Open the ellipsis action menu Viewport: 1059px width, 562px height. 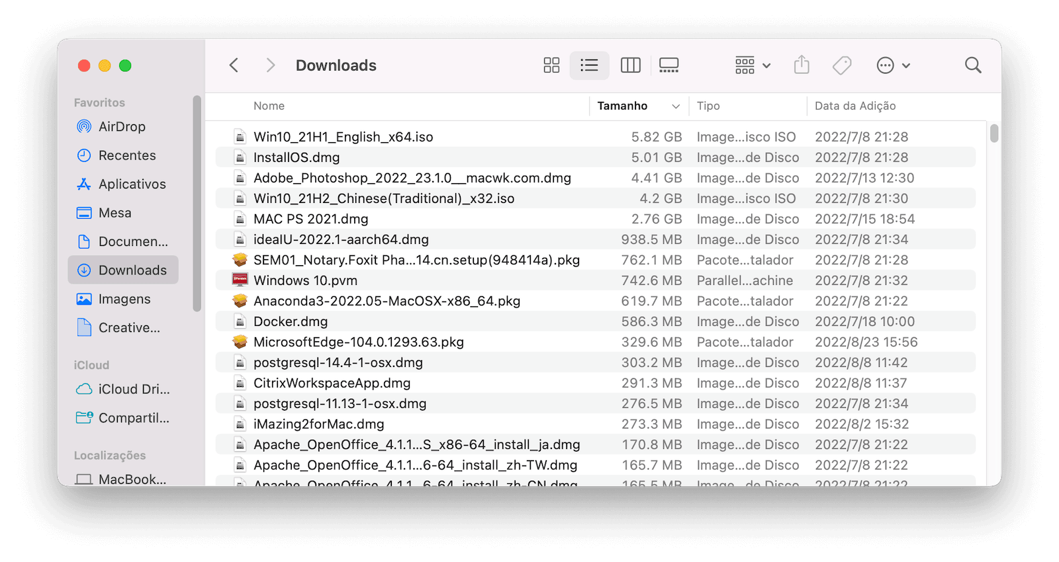click(893, 65)
